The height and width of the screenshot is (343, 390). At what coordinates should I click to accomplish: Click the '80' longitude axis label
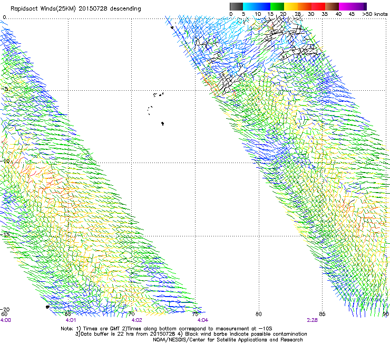pyautogui.click(x=259, y=314)
